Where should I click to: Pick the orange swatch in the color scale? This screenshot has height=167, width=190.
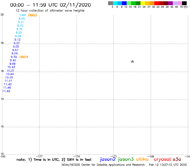pos(152,3)
